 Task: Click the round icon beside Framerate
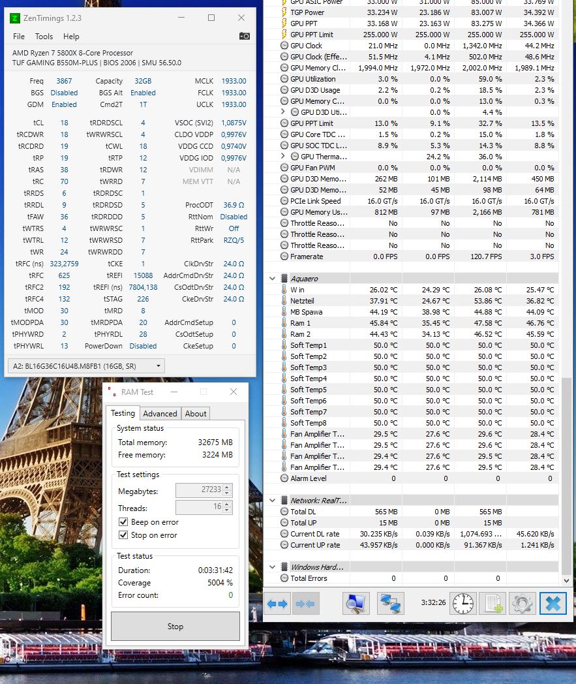[284, 256]
